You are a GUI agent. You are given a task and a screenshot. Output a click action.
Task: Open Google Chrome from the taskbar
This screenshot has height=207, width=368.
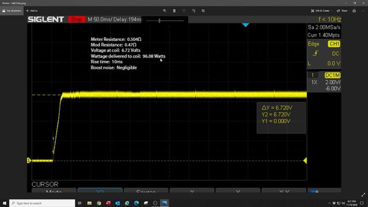[99, 203]
